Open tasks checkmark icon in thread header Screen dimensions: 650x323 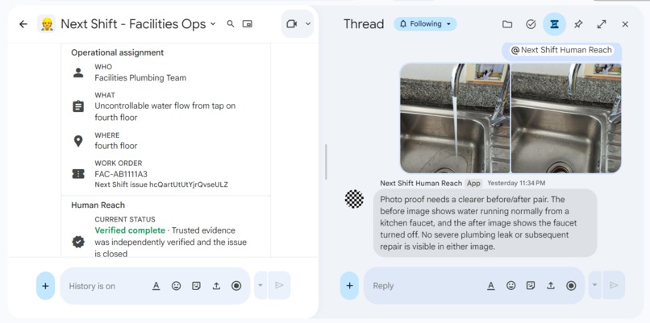click(531, 24)
